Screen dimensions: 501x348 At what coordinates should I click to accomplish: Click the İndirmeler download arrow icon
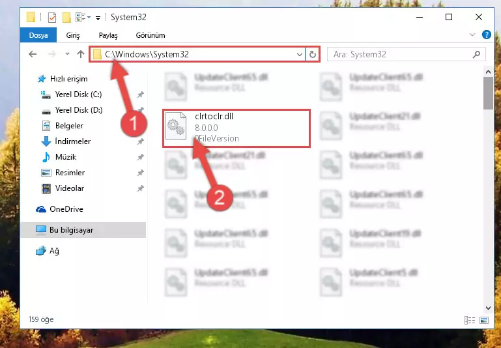click(x=46, y=141)
